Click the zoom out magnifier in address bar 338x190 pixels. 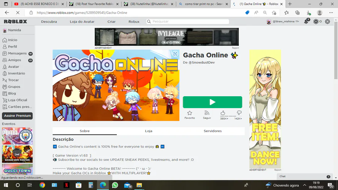pos(265,13)
